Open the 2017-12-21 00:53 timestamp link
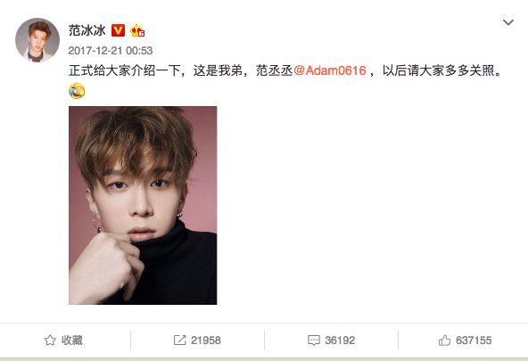This screenshot has width=528, height=361. 111,51
